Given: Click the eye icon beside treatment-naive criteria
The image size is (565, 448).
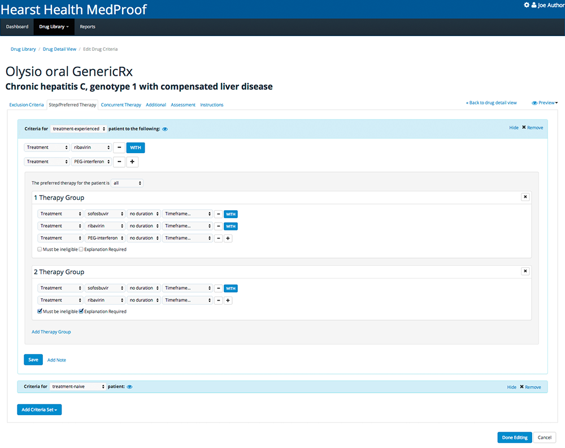Looking at the screenshot, I should pyautogui.click(x=129, y=387).
